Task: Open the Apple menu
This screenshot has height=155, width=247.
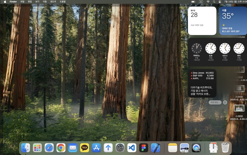Action: click(x=5, y=2)
